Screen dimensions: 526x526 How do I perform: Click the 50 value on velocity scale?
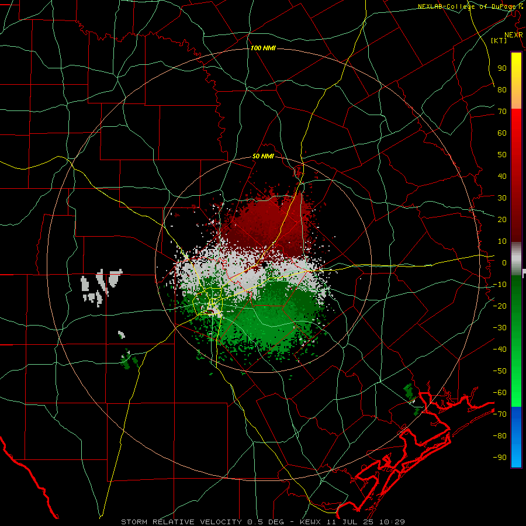click(x=502, y=155)
